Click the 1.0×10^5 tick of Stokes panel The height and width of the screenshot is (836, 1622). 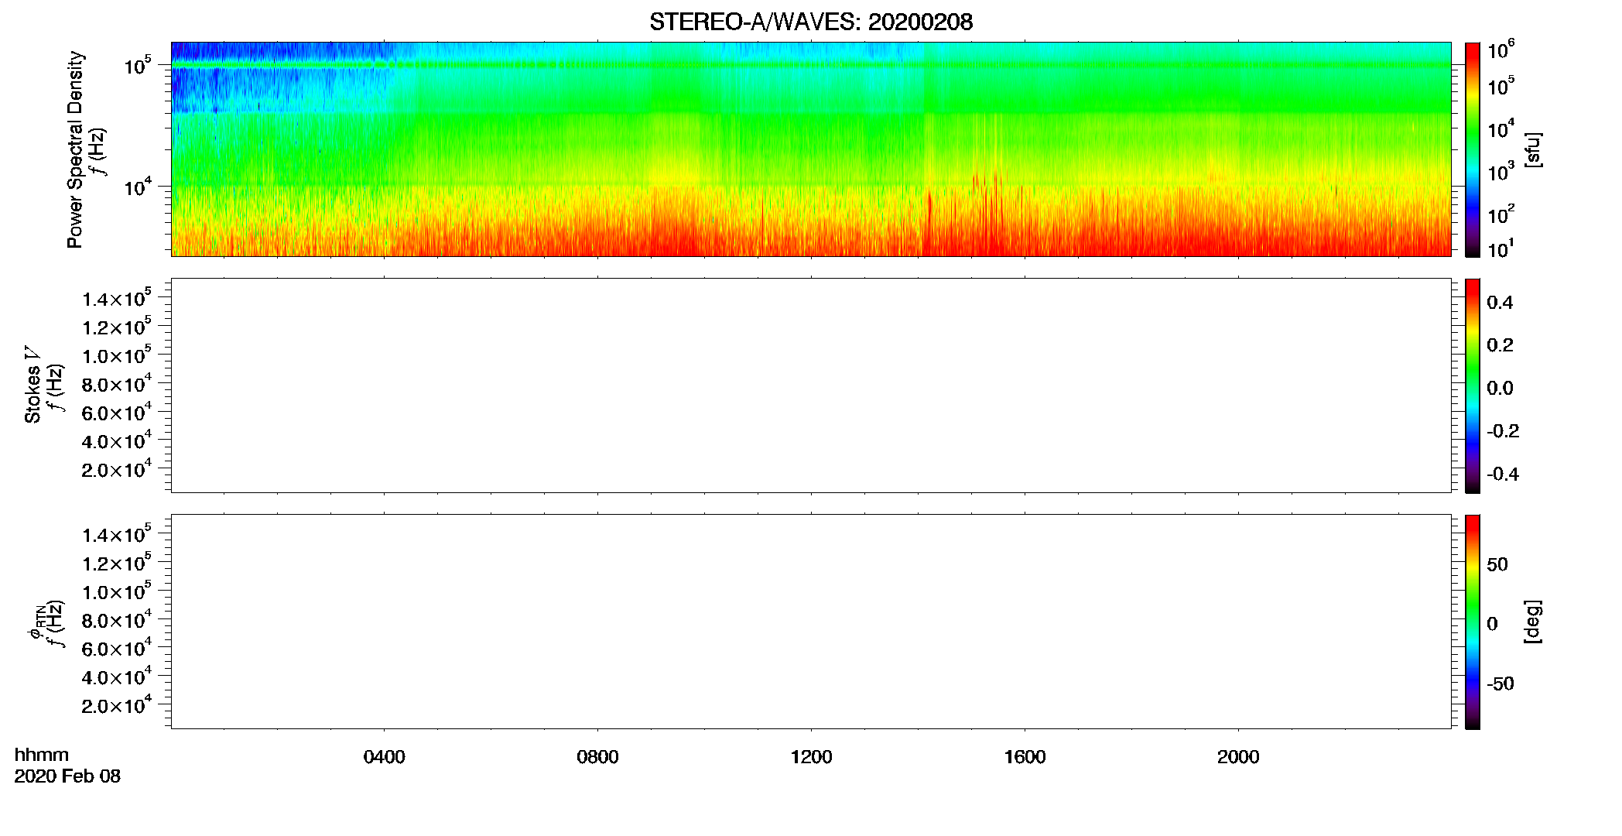(117, 355)
